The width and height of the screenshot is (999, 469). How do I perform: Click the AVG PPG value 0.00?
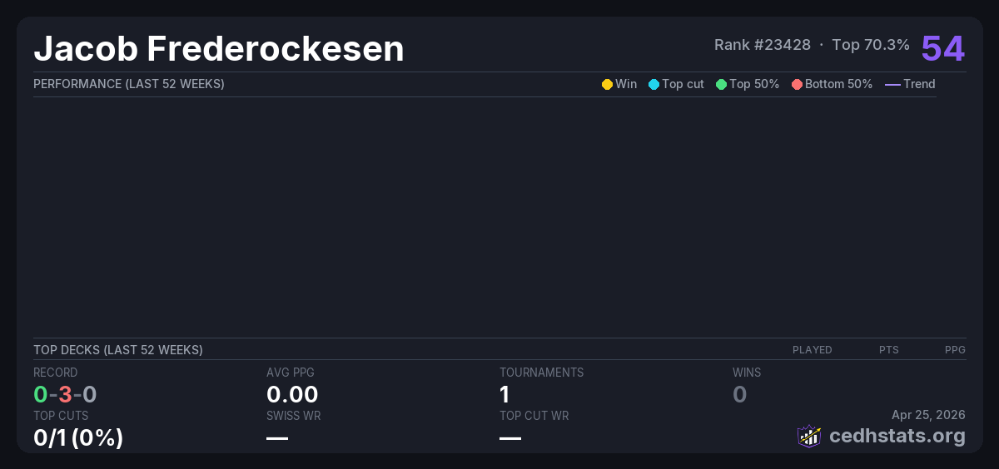click(x=292, y=394)
